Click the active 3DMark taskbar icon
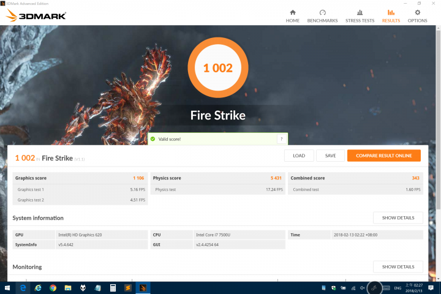This screenshot has height=294, width=441. [x=143, y=288]
